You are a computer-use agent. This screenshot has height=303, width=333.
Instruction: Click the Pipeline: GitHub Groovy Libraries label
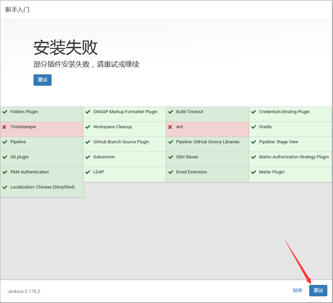[208, 142]
